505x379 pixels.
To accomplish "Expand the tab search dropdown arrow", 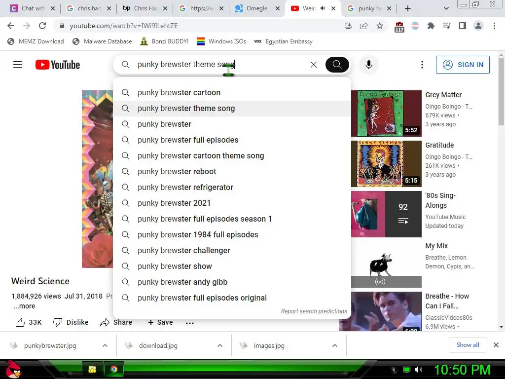I will 446,8.
